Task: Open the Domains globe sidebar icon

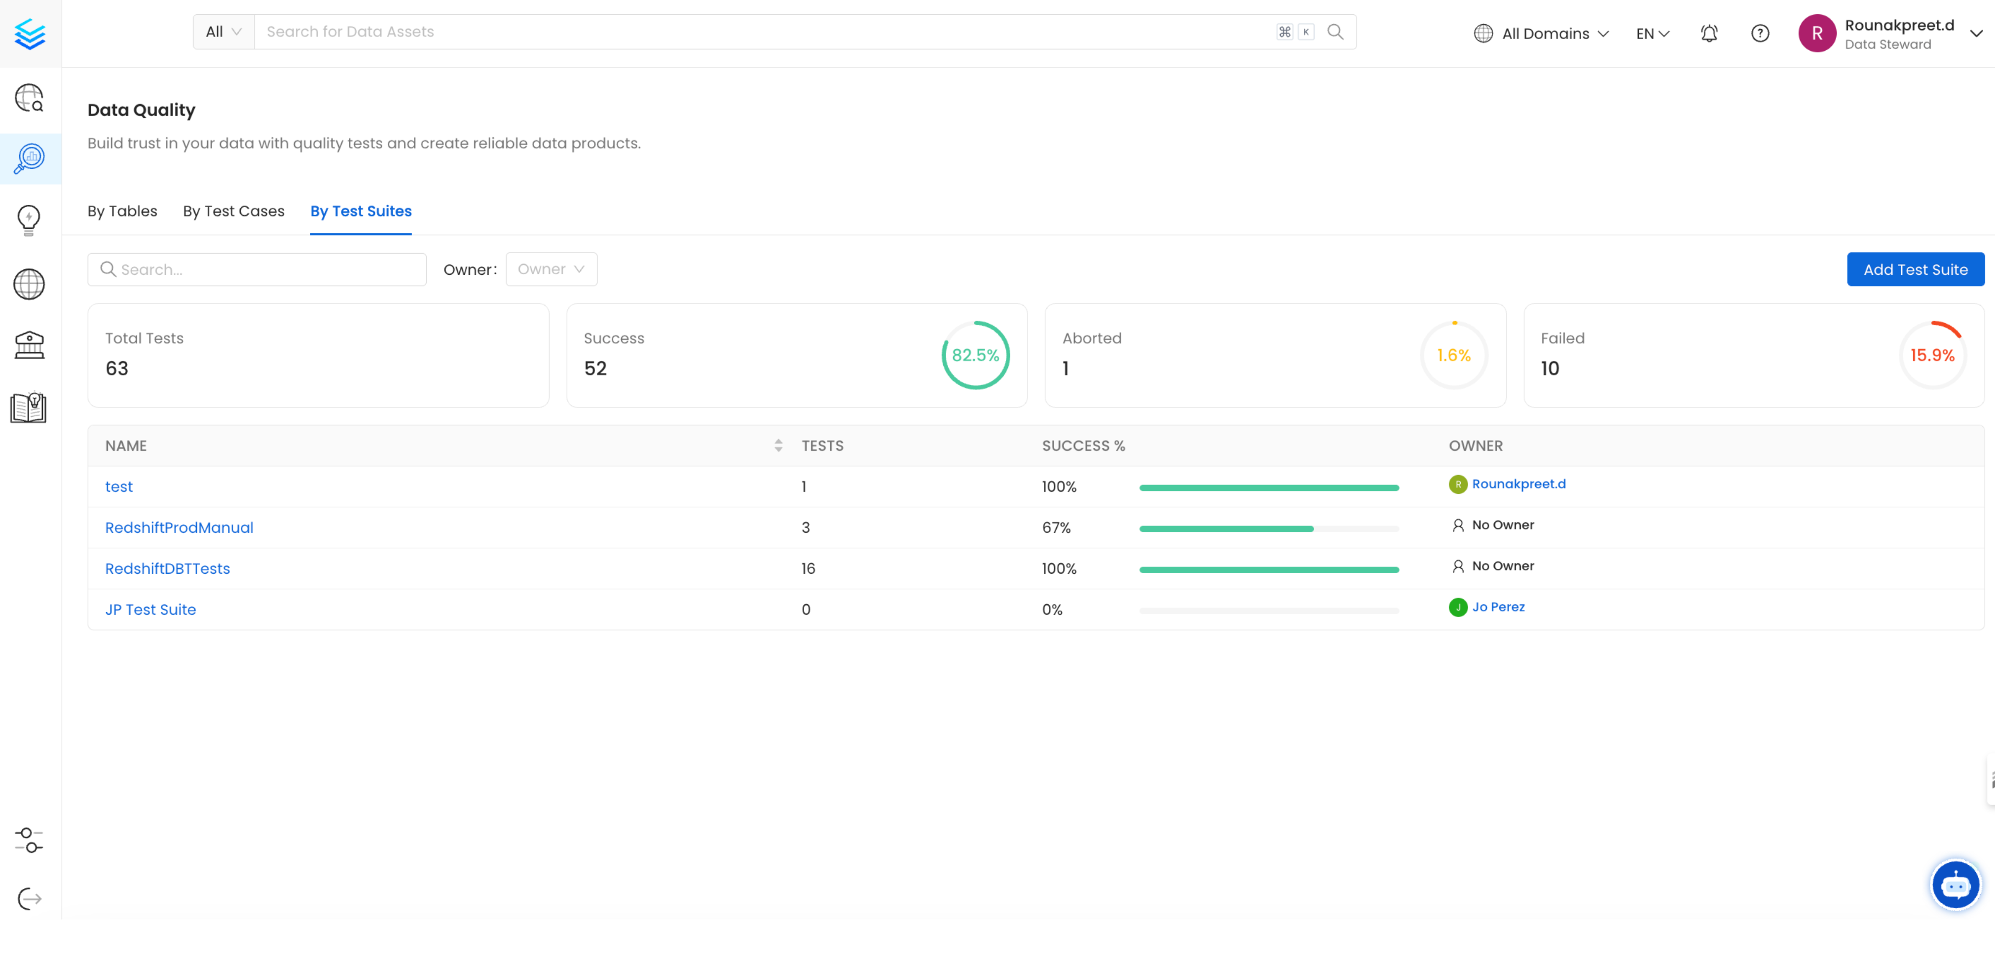Action: 30,284
